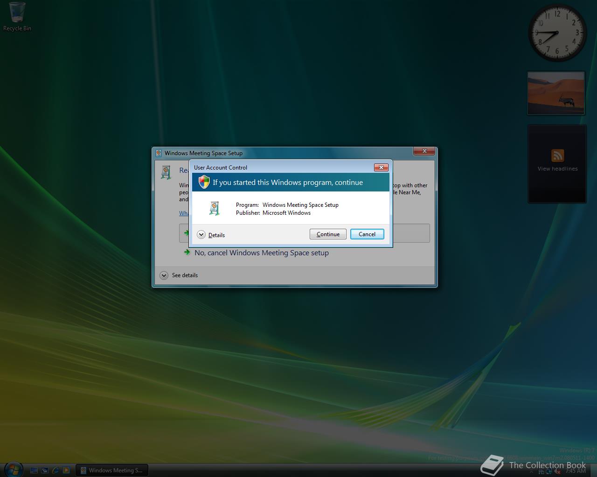Click Switch between windows in Quick Launch
Screen dimensions: 597x477
[x=45, y=470]
